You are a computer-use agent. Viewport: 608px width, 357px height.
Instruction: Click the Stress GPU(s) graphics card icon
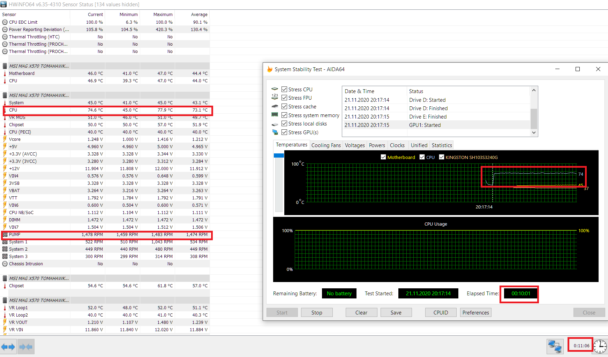(x=276, y=132)
